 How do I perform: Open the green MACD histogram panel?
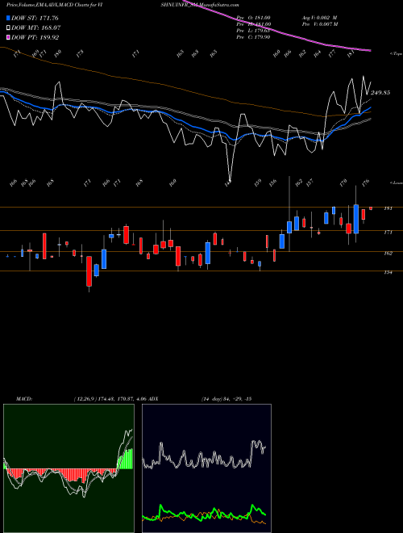tap(69, 468)
